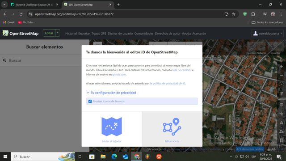Click the install app icon in address bar

(x=227, y=14)
